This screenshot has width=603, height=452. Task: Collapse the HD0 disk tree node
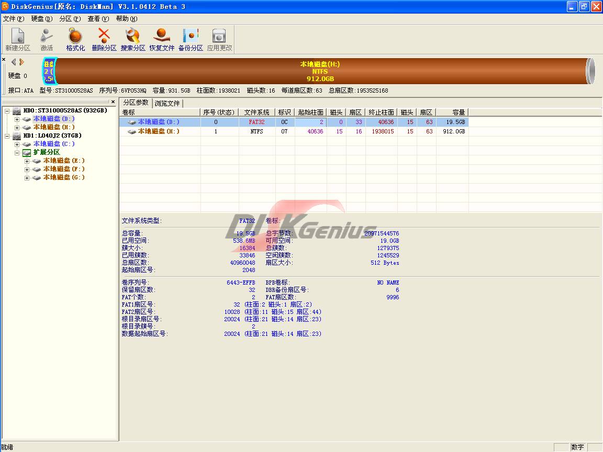7,111
